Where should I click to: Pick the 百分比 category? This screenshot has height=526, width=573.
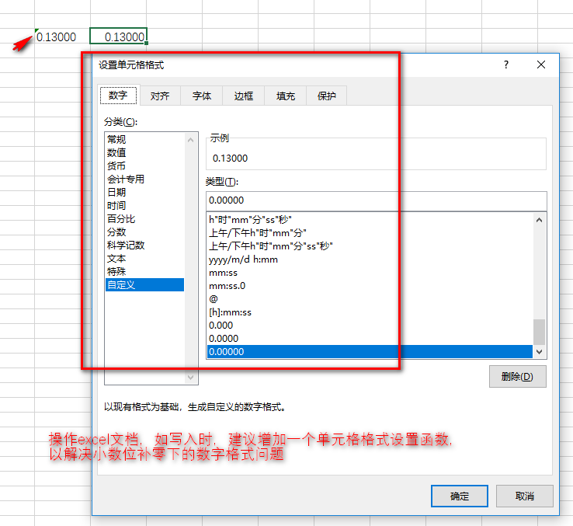[x=120, y=219]
